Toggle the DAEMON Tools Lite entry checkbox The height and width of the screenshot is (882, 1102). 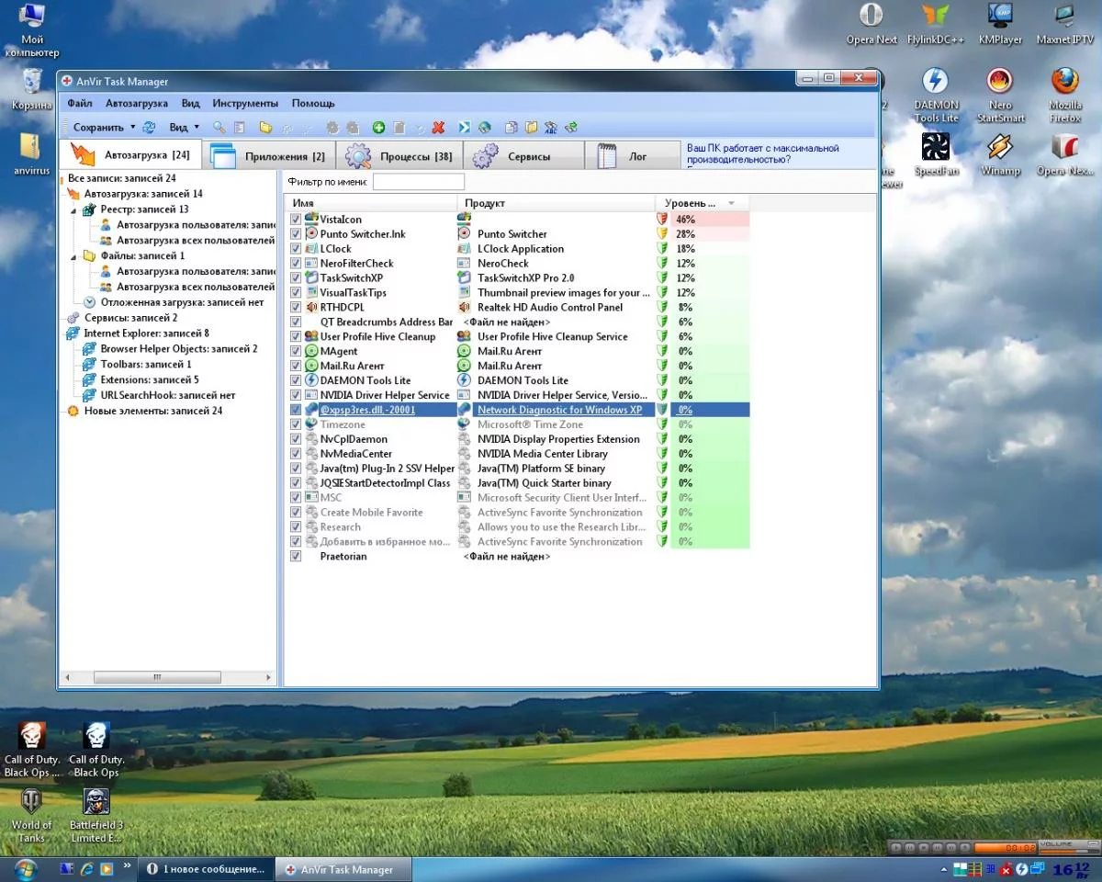coord(296,380)
